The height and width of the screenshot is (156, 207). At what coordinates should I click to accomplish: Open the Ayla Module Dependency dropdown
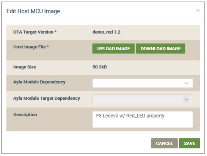143,83
